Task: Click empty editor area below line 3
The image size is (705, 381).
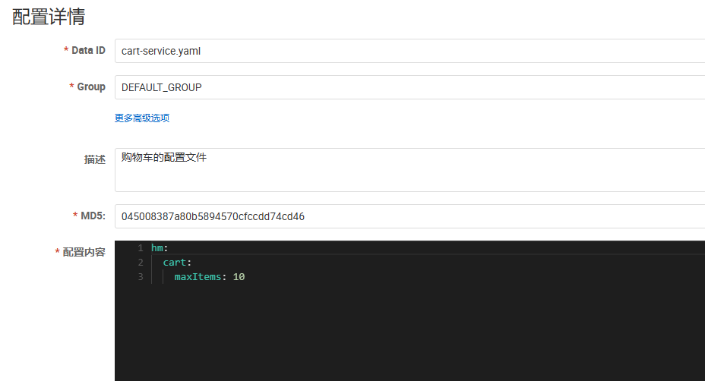Action: pyautogui.click(x=410, y=334)
